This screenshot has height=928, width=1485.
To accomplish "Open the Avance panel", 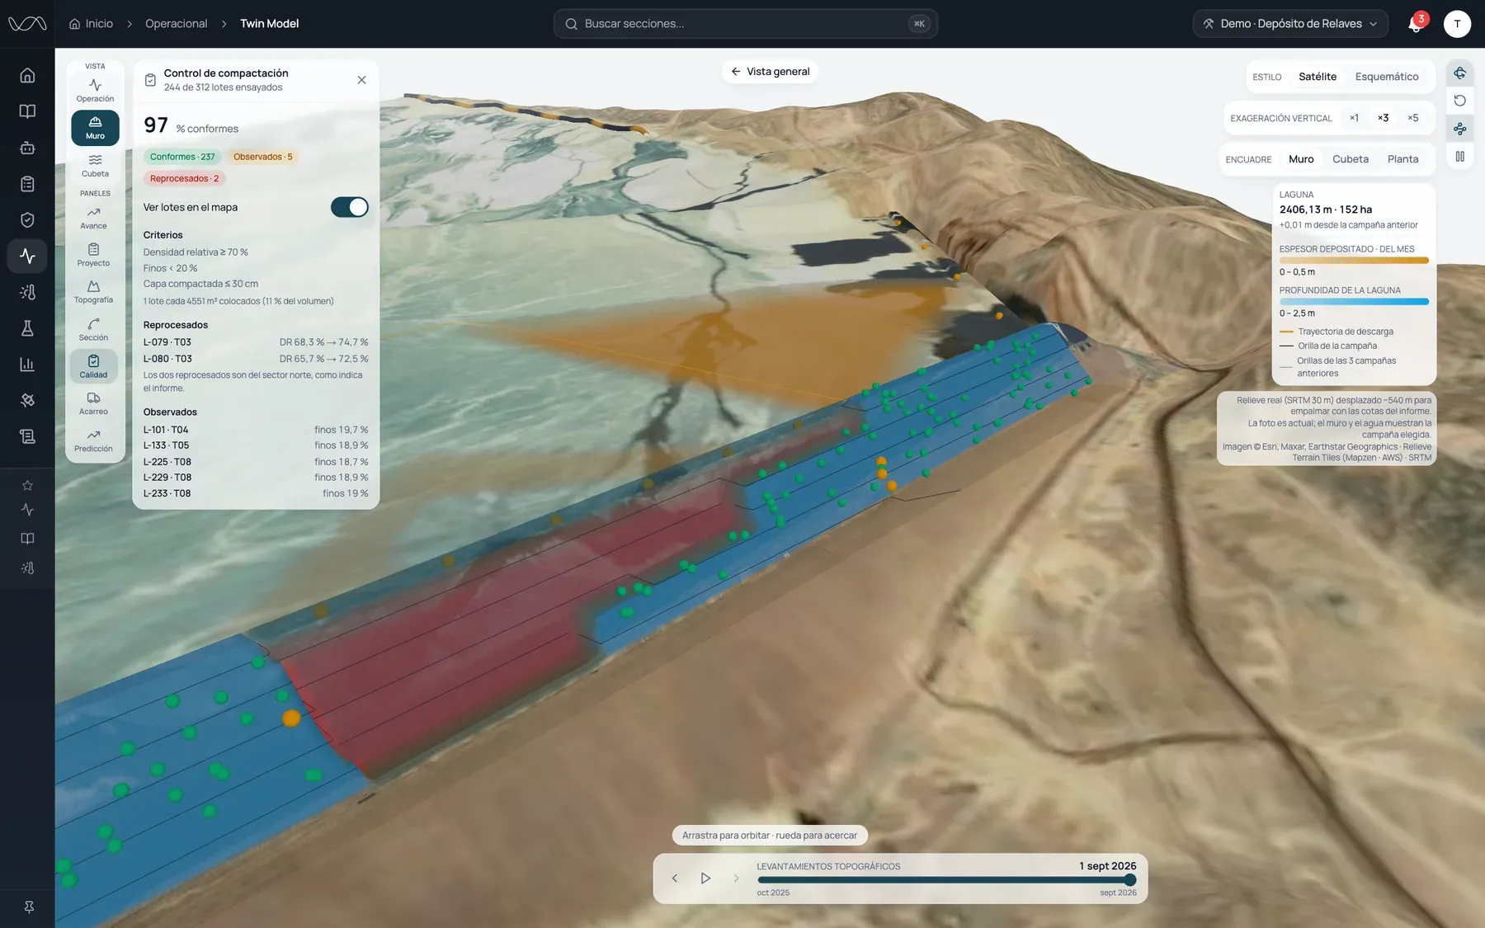I will (x=93, y=218).
